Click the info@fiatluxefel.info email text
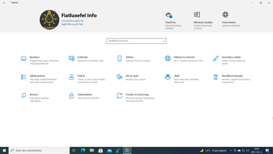 pos(73,21)
